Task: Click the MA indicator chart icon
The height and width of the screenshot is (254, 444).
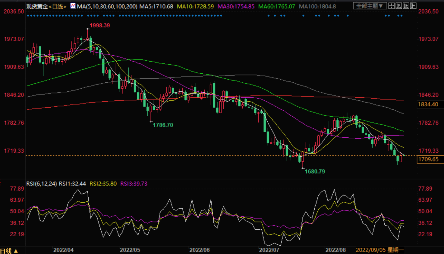Action: coord(73,6)
